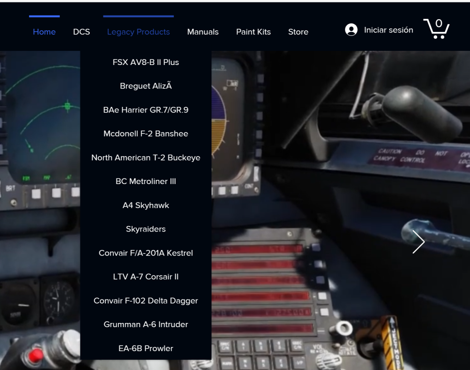Open BAe Harrier GR.7/GR.9 page
Viewport: 470px width, 370px height.
pyautogui.click(x=146, y=110)
